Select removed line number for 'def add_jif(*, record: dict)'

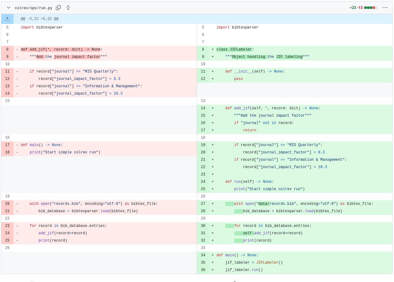tap(7, 50)
